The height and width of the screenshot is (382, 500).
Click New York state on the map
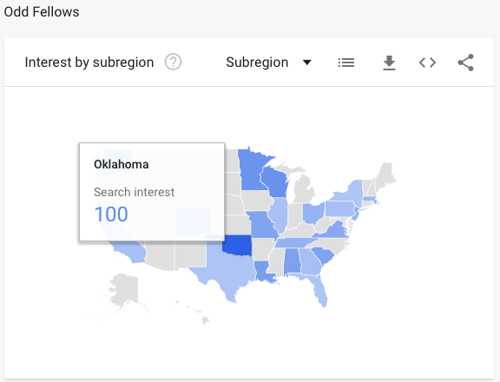click(x=351, y=191)
